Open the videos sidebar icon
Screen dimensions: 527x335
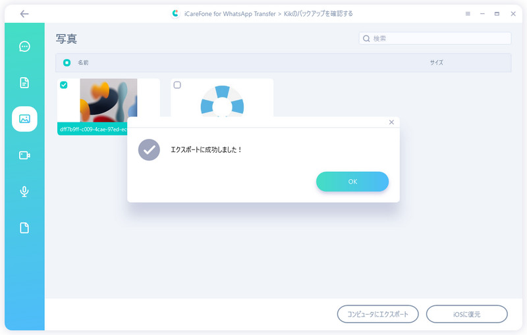[24, 155]
